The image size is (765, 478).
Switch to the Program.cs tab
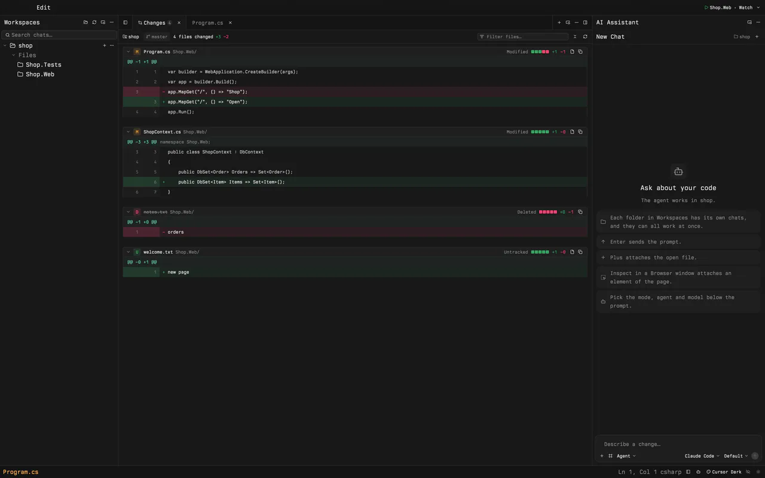point(207,23)
